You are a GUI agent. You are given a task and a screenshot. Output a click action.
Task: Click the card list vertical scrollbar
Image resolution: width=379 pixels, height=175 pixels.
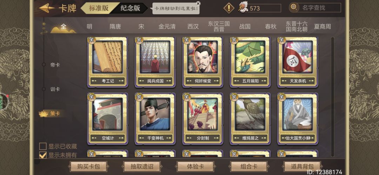(333, 97)
